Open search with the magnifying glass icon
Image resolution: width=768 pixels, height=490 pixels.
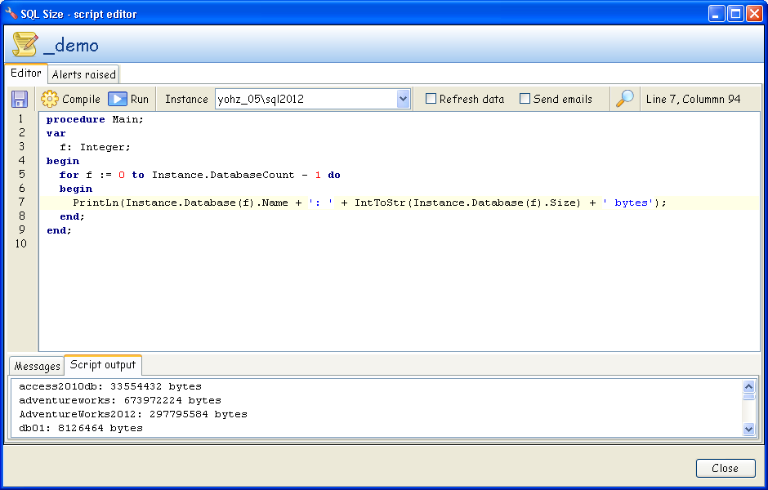point(625,98)
